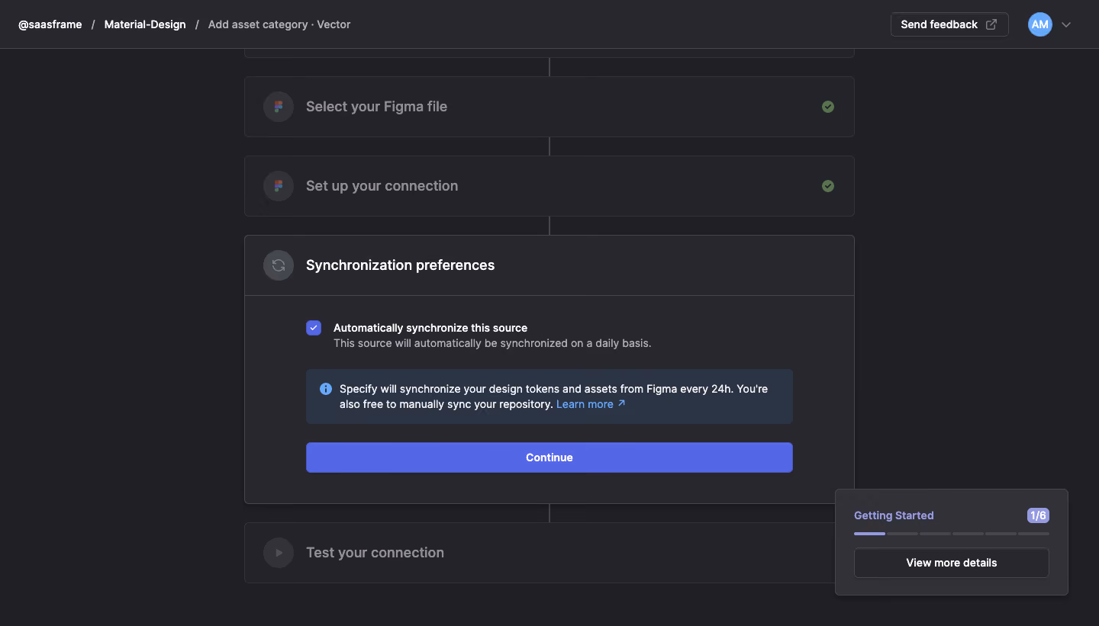The width and height of the screenshot is (1099, 626).
Task: Click 'Automatically synchronize this source' label
Action: pos(430,328)
